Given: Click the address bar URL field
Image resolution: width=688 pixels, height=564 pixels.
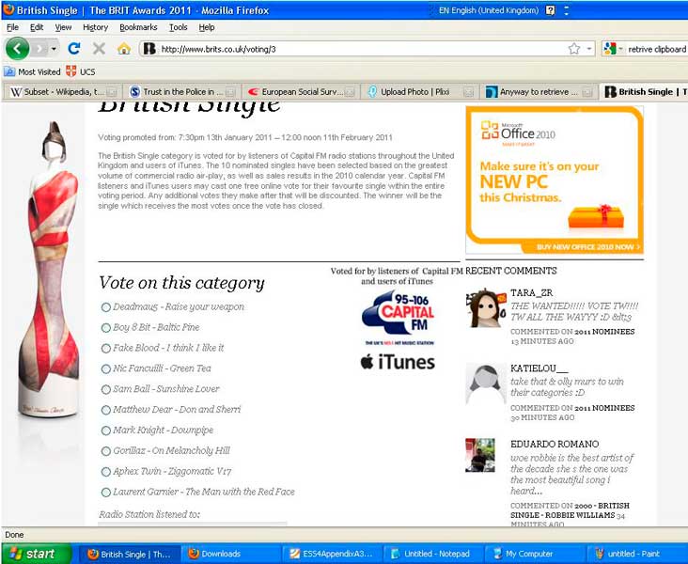Looking at the screenshot, I should pyautogui.click(x=357, y=49).
